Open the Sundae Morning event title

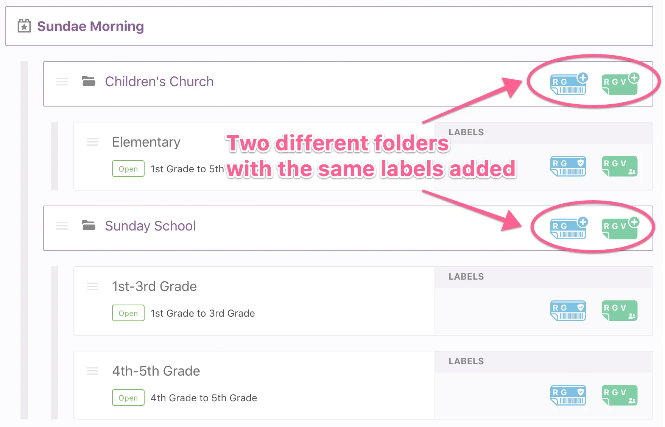tap(90, 26)
